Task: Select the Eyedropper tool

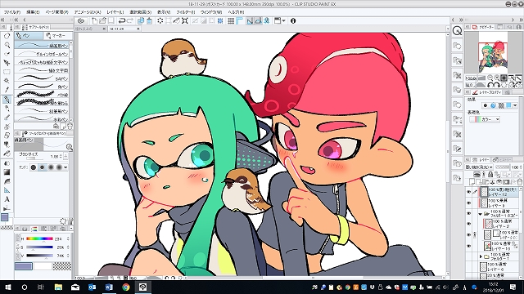Action: pyautogui.click(x=7, y=90)
